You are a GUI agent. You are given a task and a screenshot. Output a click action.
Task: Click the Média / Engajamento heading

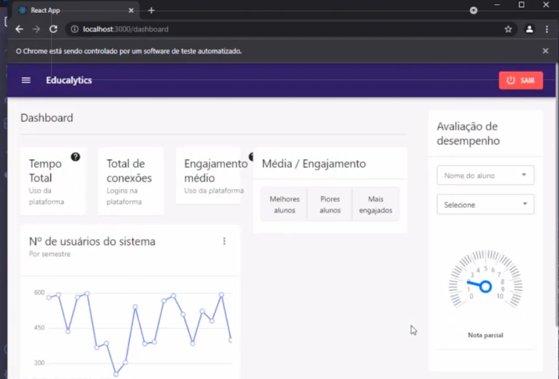[314, 164]
